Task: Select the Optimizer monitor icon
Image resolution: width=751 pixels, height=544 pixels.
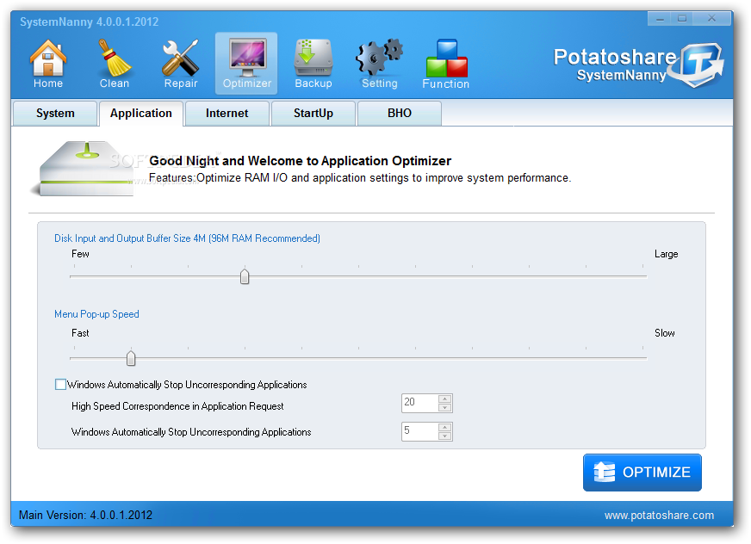Action: pos(246,64)
